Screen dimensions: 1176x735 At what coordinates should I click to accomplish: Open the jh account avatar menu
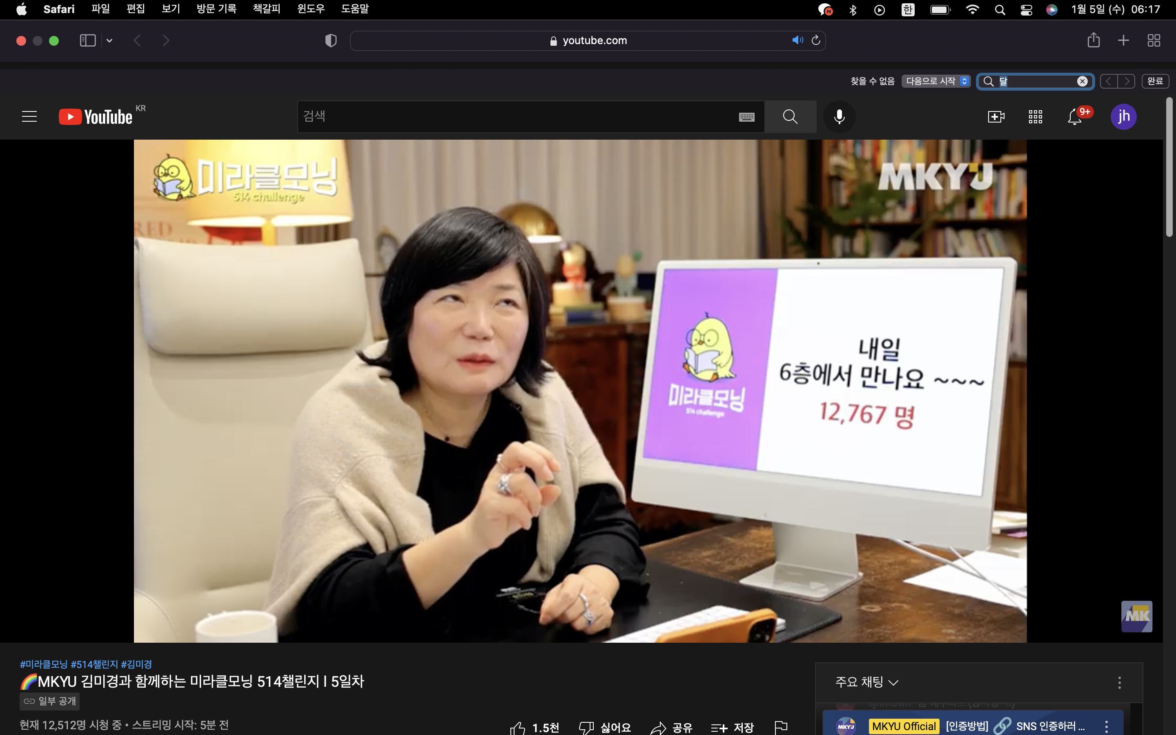[x=1123, y=117]
